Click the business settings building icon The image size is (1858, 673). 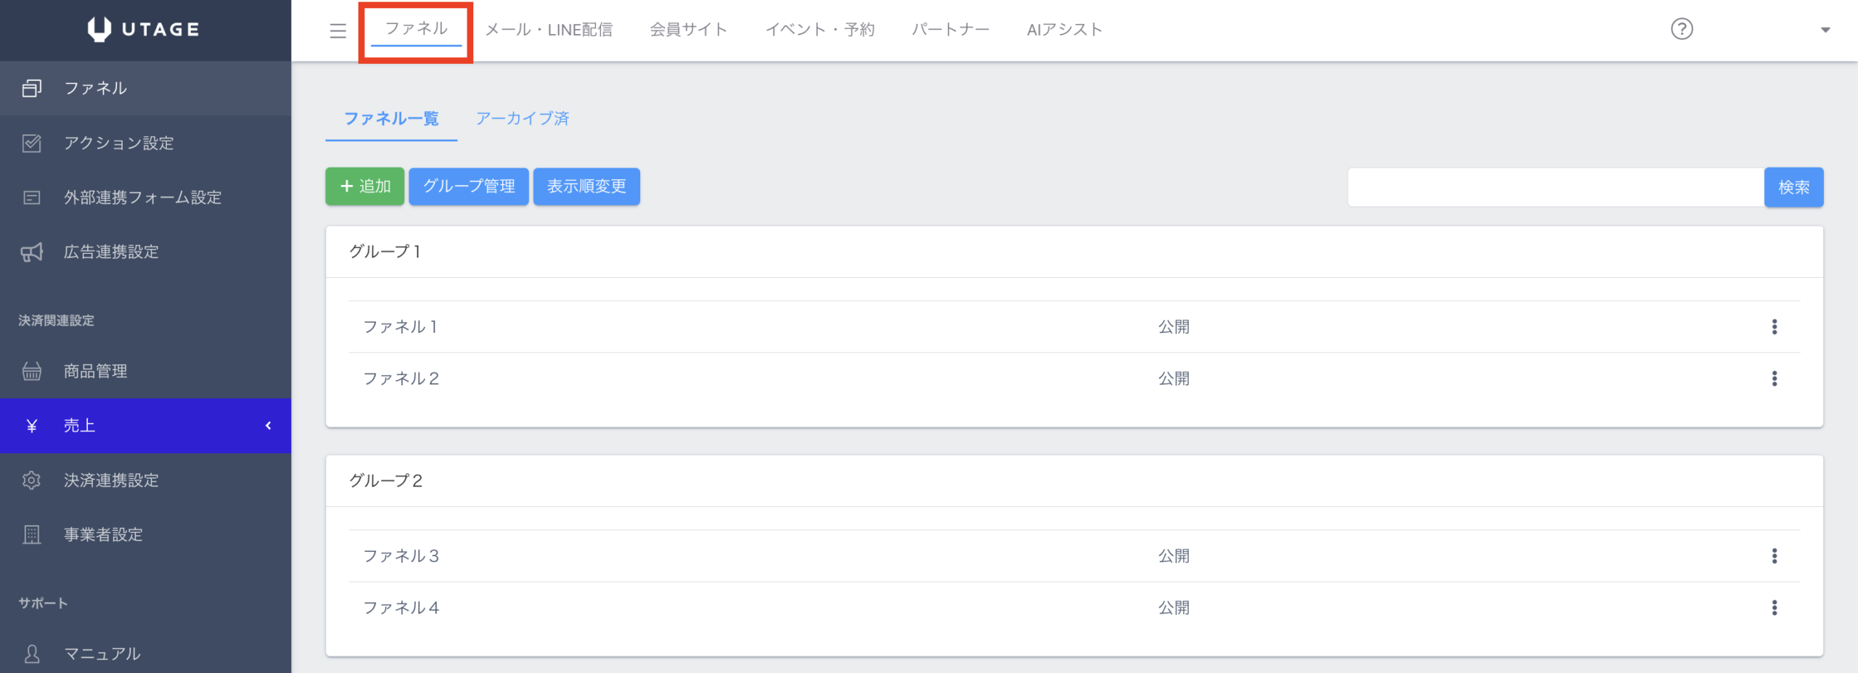[32, 534]
